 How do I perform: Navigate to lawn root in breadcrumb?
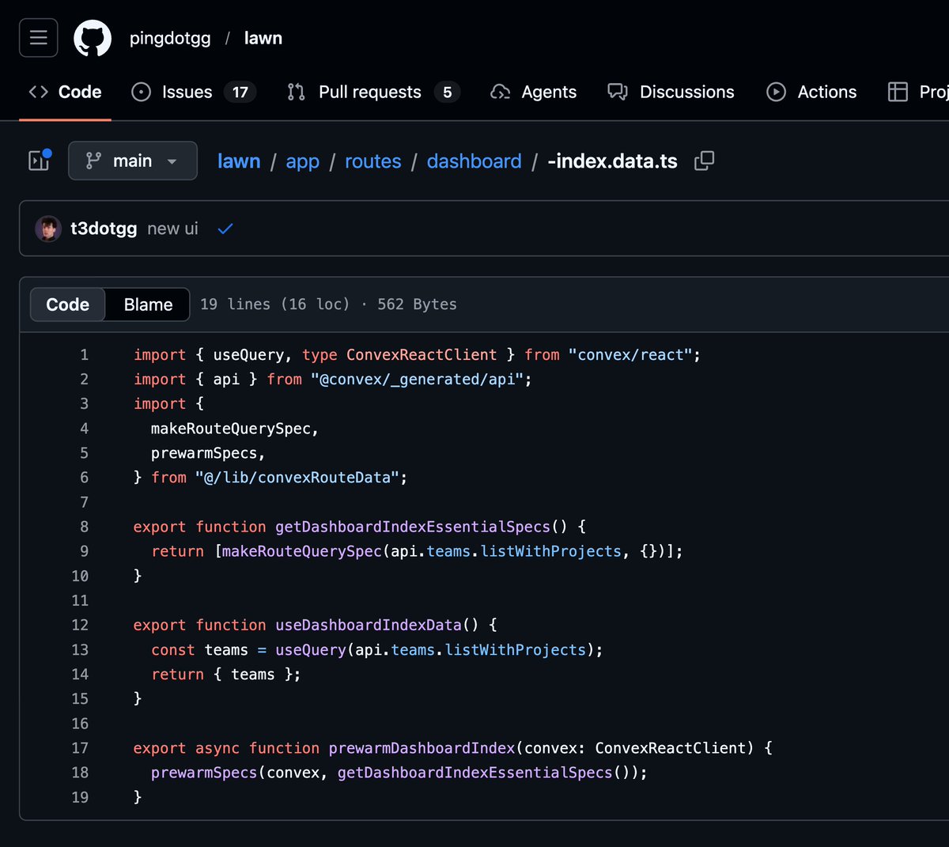point(239,161)
